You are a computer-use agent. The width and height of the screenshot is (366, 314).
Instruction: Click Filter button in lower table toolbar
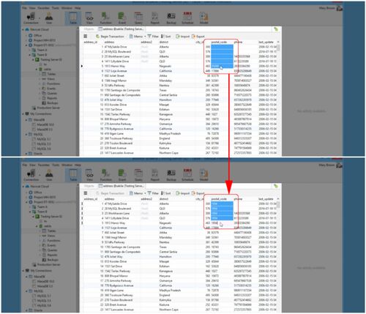[x=153, y=193]
